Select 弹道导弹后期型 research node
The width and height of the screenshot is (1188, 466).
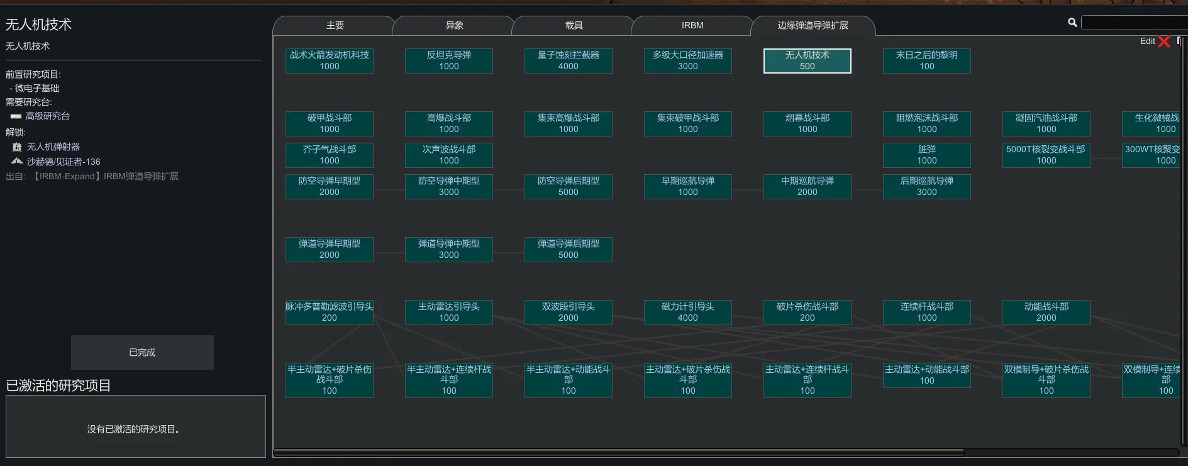coord(568,250)
